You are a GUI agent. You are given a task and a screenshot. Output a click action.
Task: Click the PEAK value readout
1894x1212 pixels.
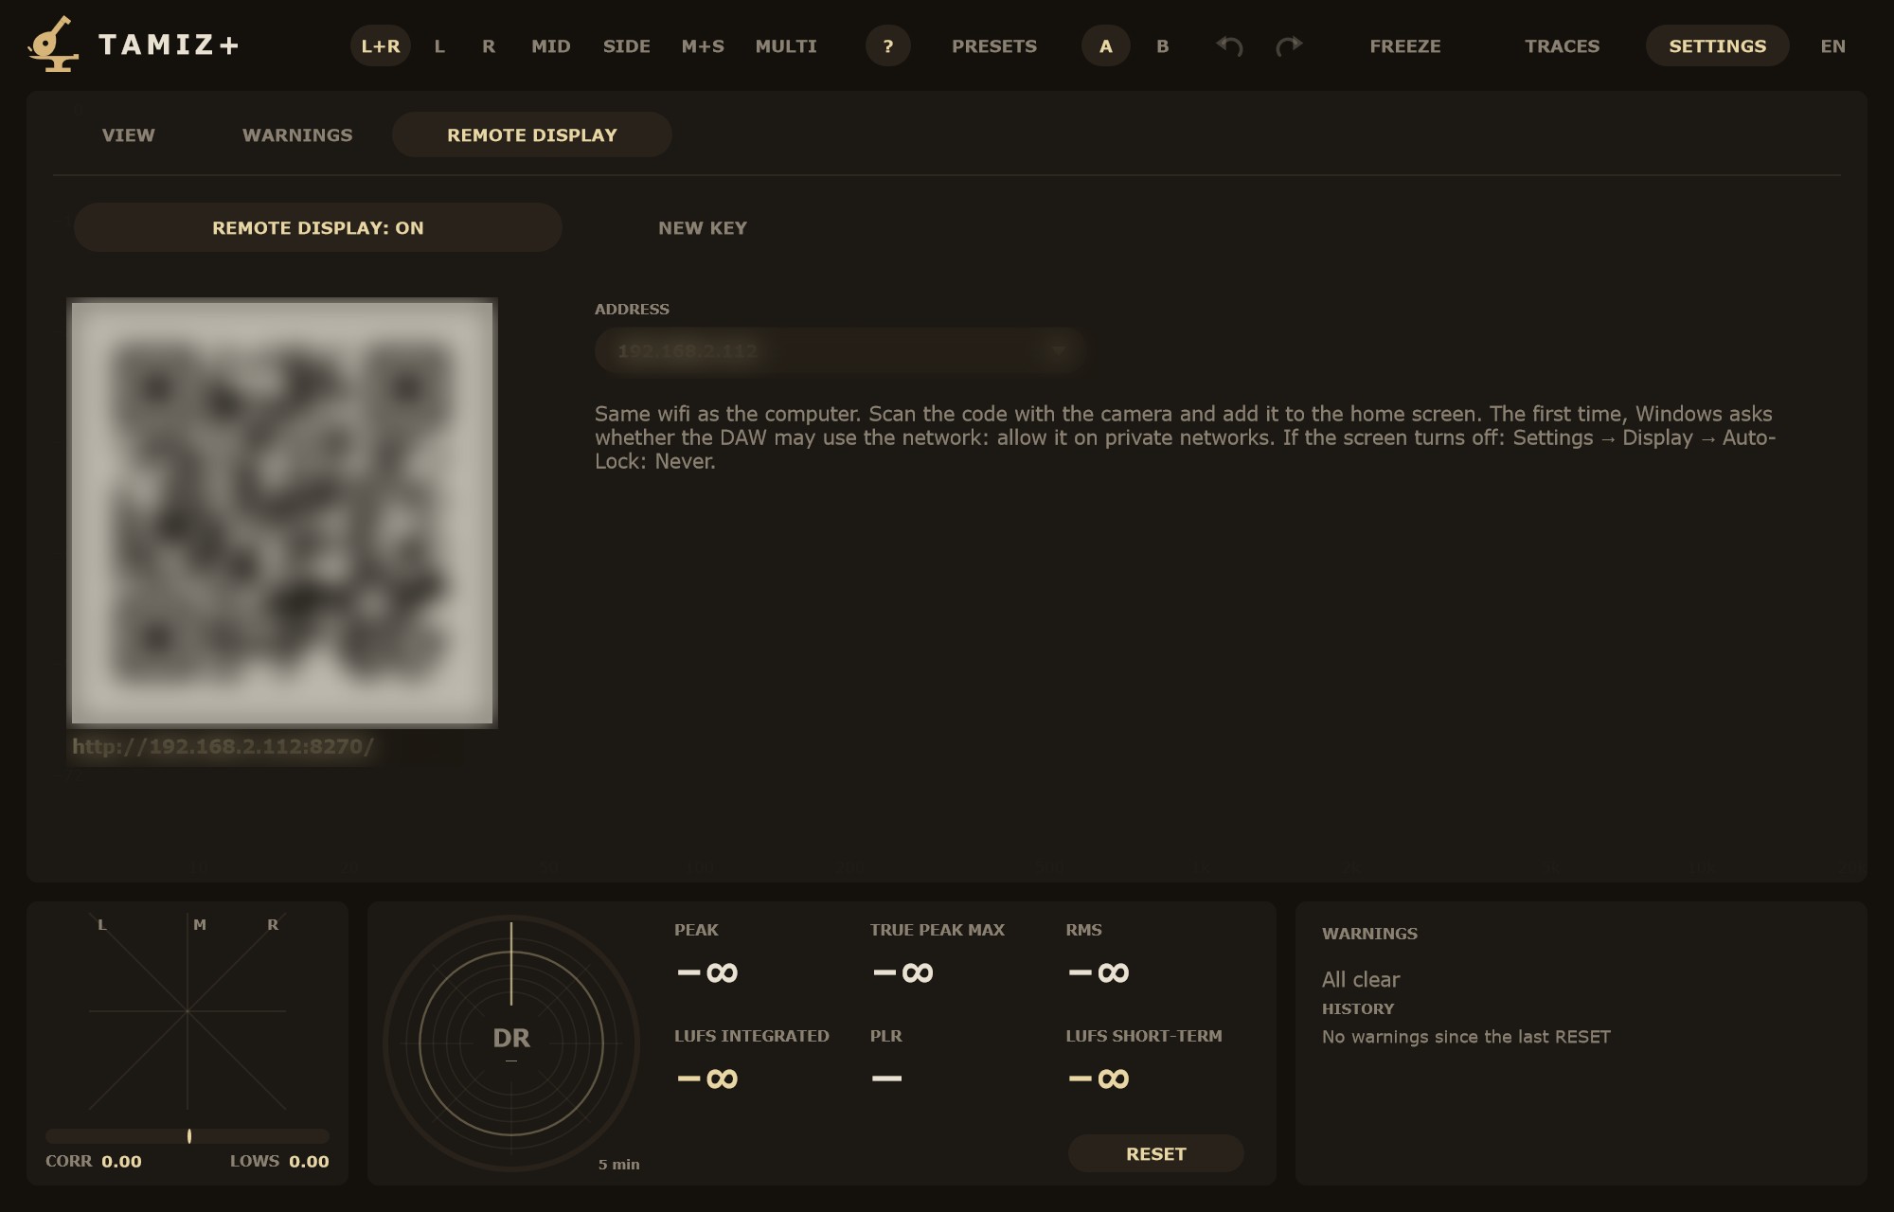pyautogui.click(x=707, y=972)
